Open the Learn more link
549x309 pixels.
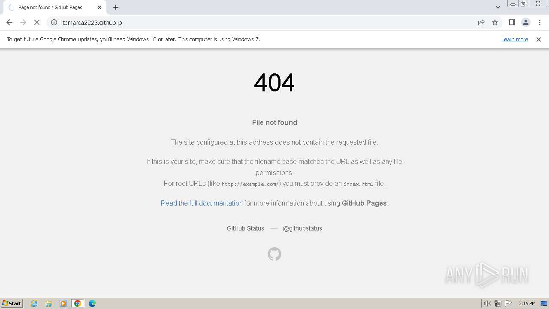point(515,39)
